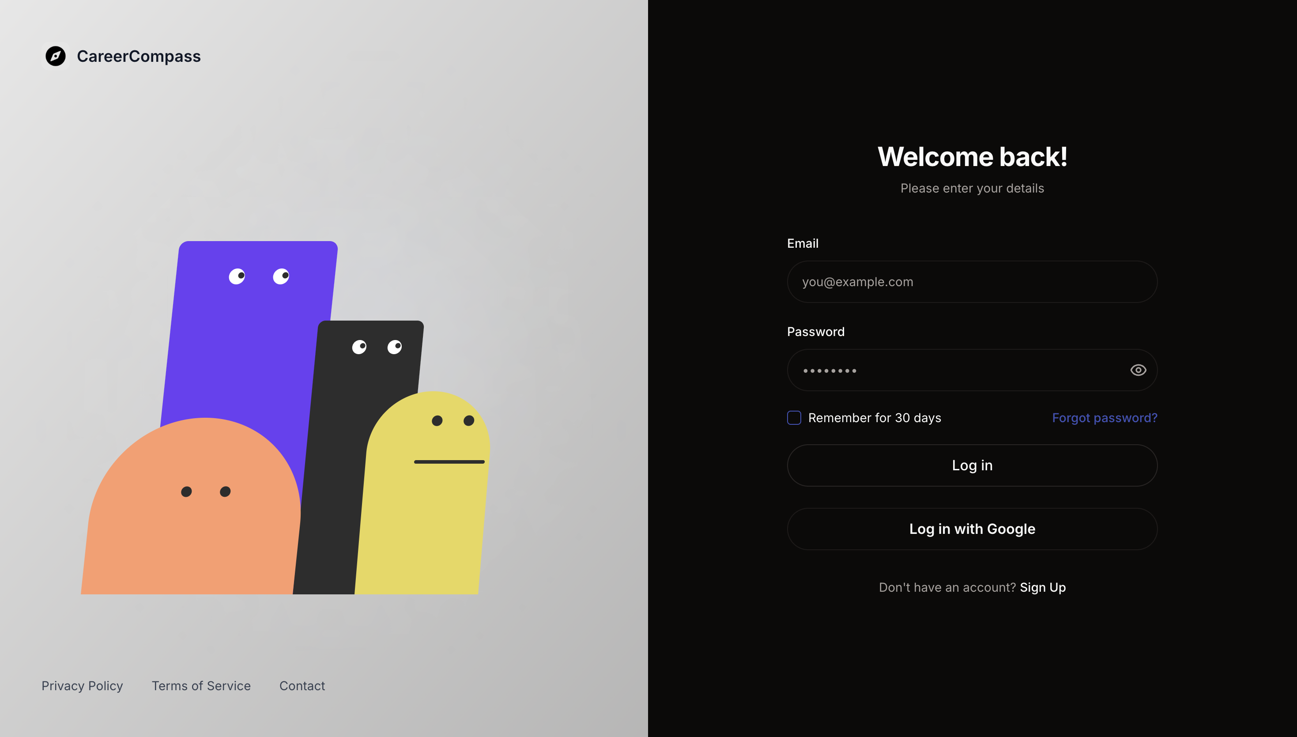Click the CareerCompass brand name text

pyautogui.click(x=139, y=56)
